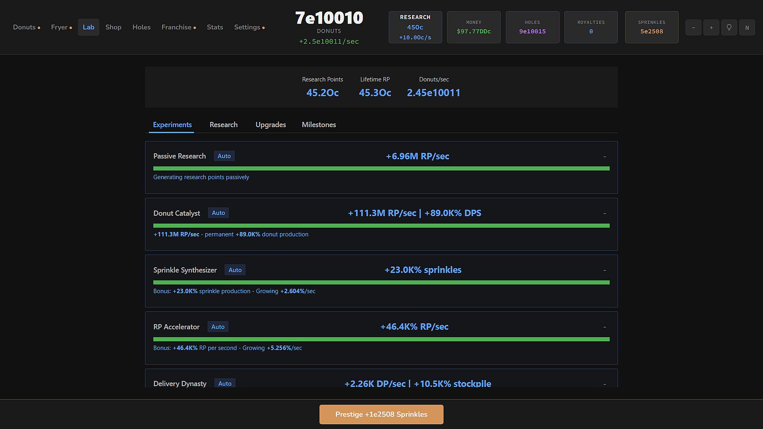The height and width of the screenshot is (429, 763).
Task: Click the +2.5e10011/sec donut rate
Action: tap(329, 42)
